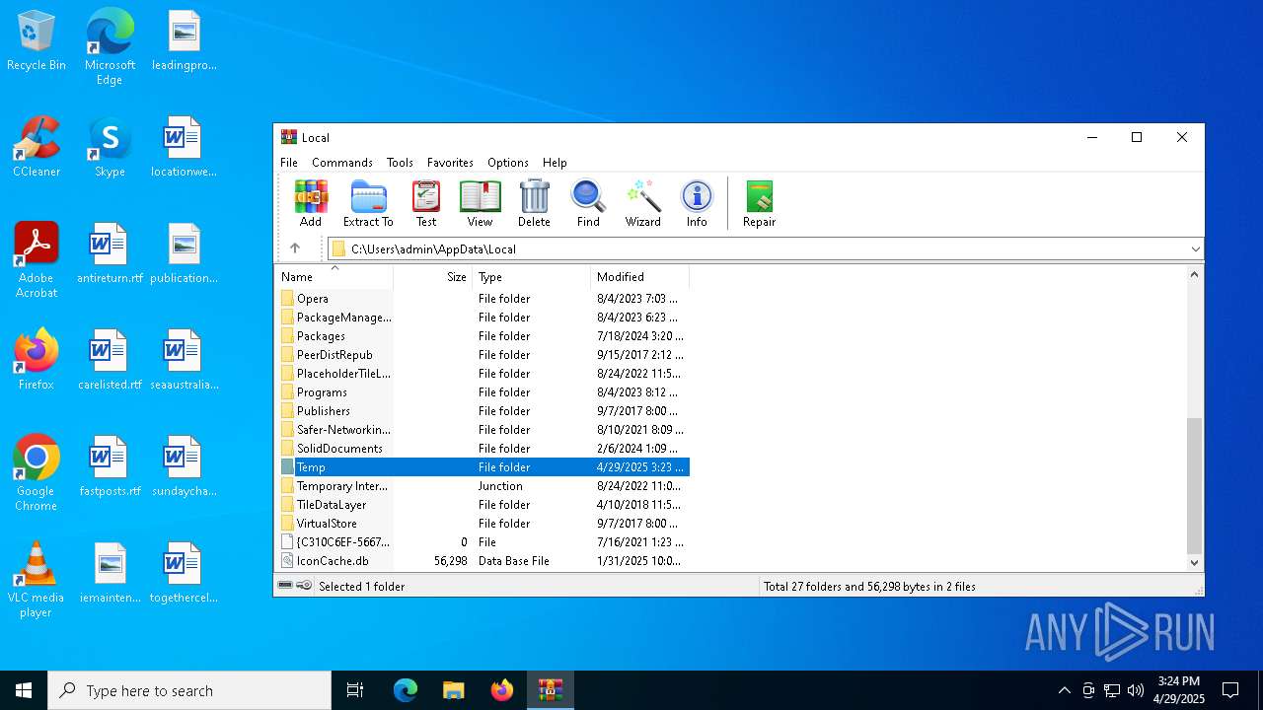Open Adobe Acrobat desktop shortcut
This screenshot has height=710, width=1263.
(x=37, y=260)
